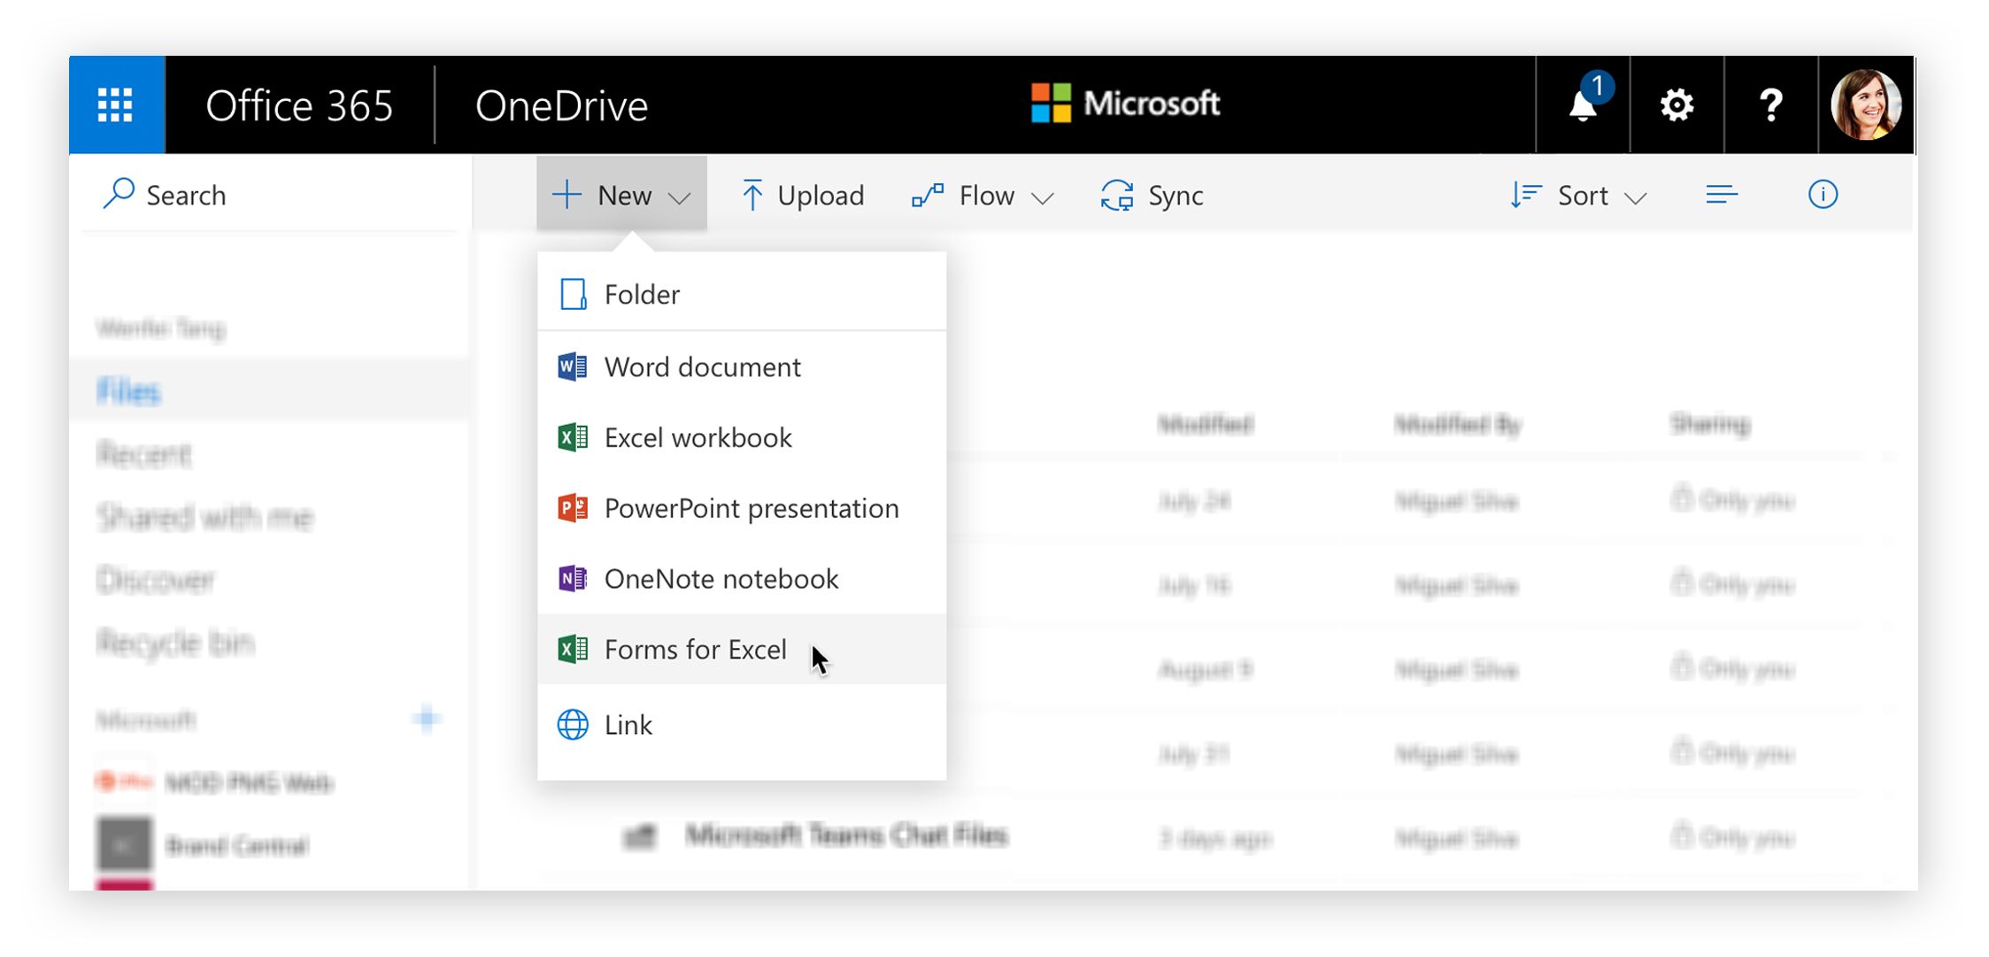Select the Word document icon
1989x957 pixels.
572,367
